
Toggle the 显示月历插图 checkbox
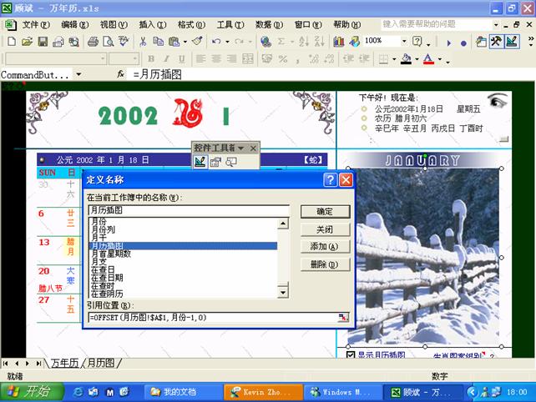click(x=351, y=354)
